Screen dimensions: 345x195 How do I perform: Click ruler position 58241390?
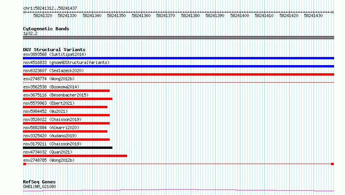click(215, 16)
